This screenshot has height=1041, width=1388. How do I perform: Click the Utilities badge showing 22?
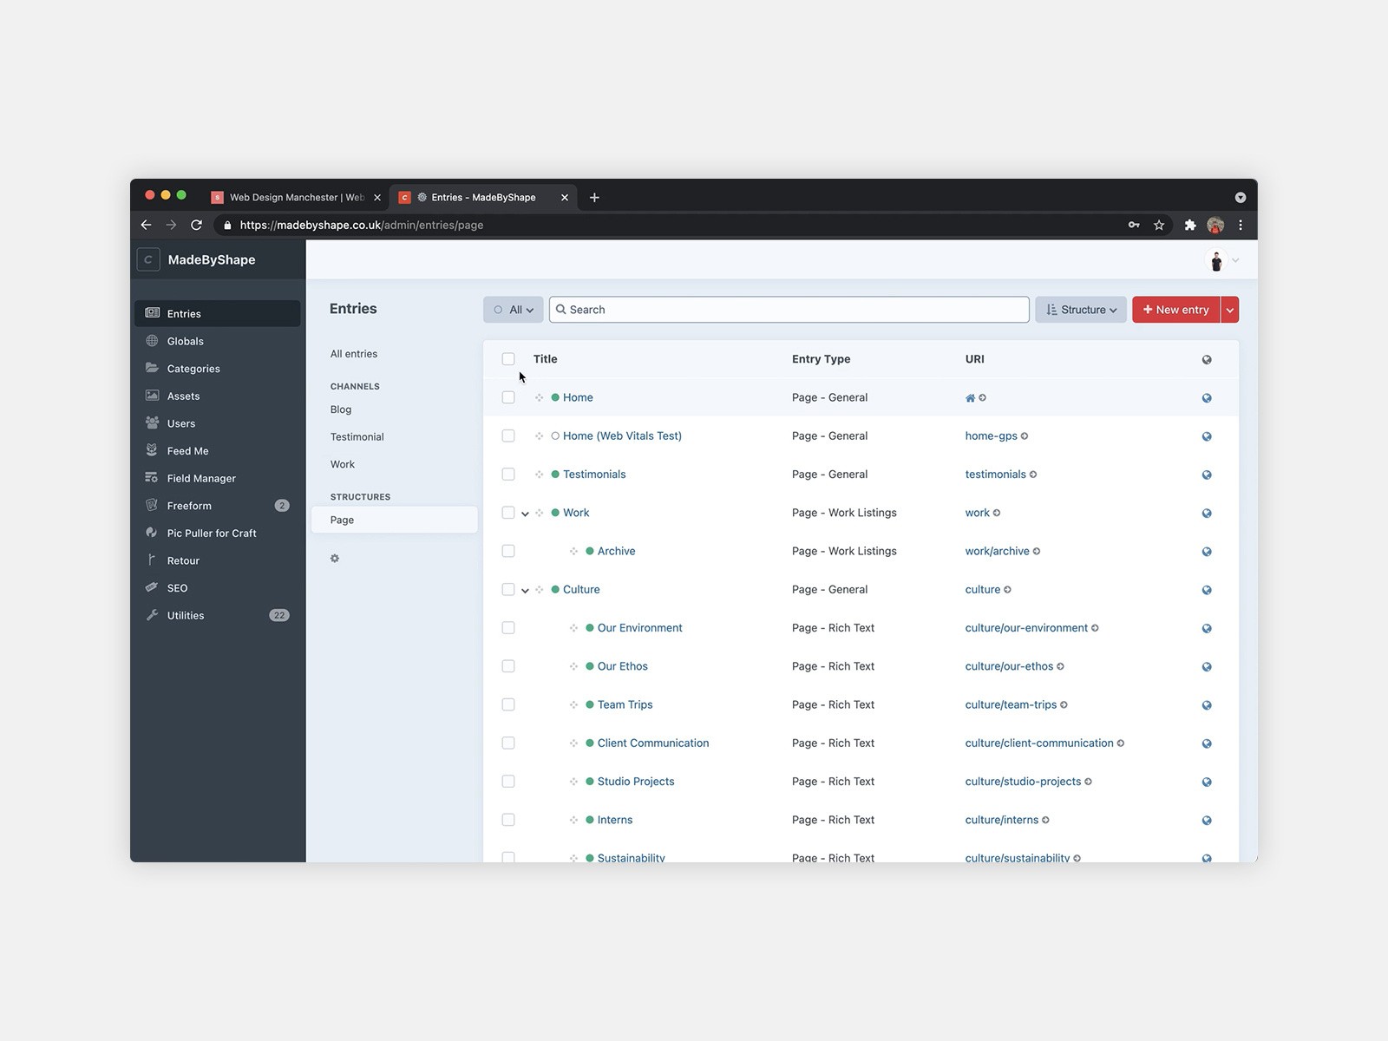[279, 615]
